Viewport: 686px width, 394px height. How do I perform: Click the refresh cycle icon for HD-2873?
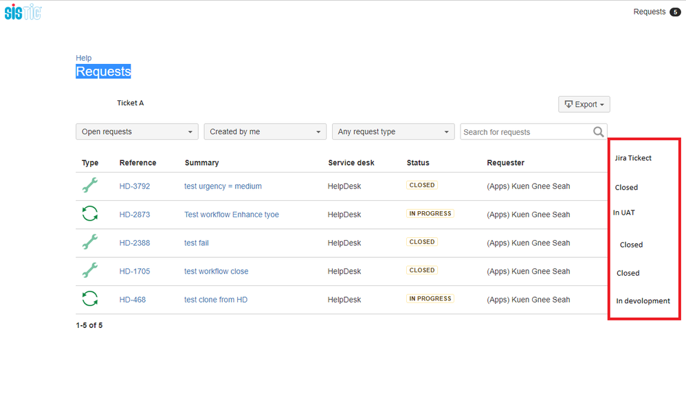[89, 214]
